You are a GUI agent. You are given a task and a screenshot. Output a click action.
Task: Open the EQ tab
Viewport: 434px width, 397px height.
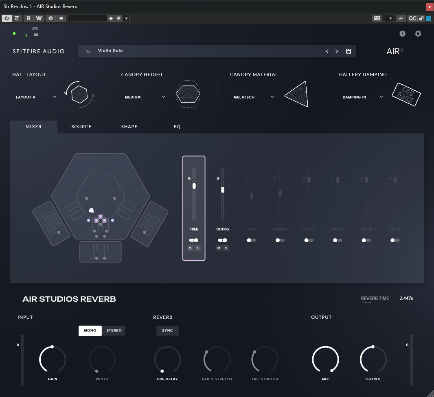pyautogui.click(x=177, y=127)
